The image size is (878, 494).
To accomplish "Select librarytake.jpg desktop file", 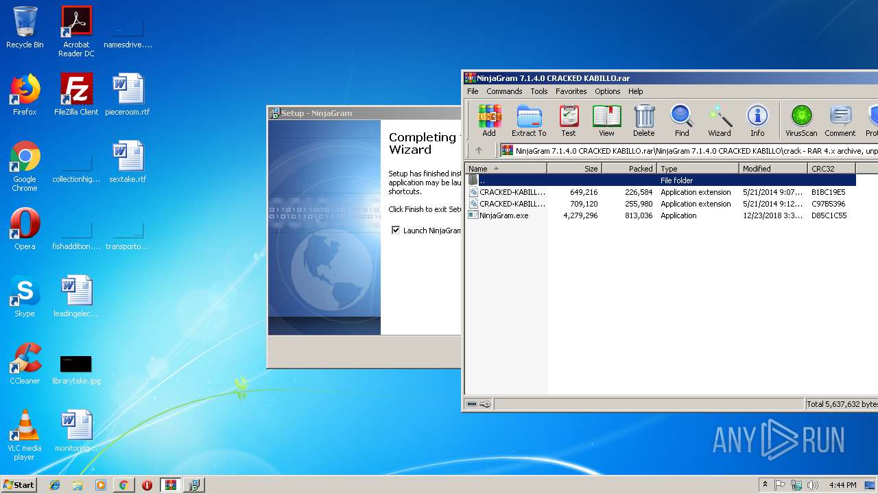I will coord(76,369).
